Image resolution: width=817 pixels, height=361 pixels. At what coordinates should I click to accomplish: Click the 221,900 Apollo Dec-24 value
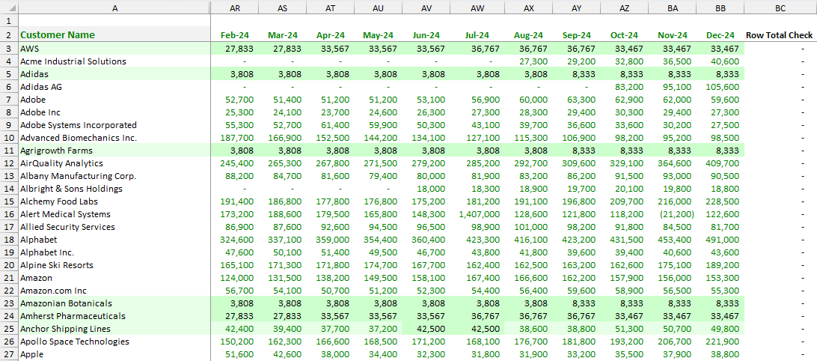tap(720, 342)
